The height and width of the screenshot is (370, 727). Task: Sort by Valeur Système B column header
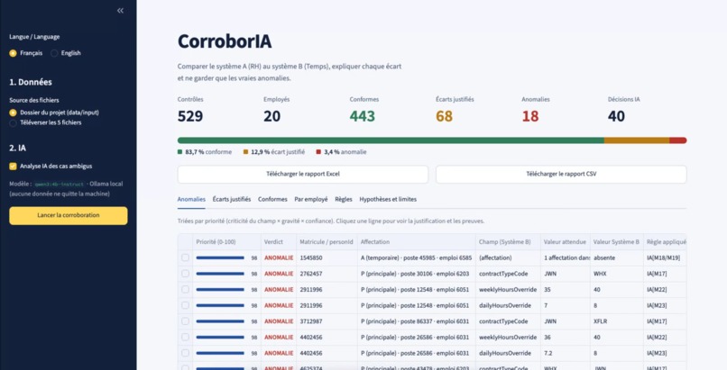(616, 242)
